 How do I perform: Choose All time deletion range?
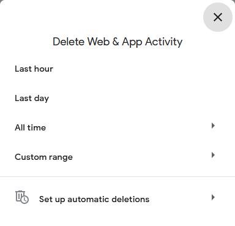click(x=117, y=128)
